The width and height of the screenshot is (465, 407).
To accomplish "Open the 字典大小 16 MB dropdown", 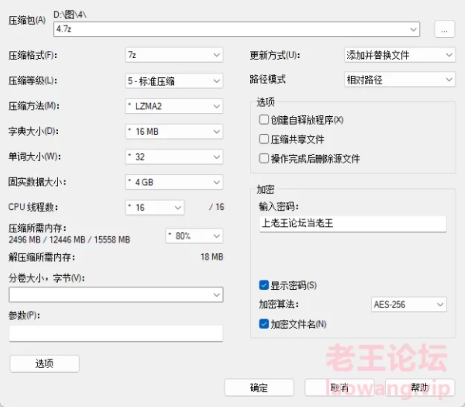I will (174, 131).
